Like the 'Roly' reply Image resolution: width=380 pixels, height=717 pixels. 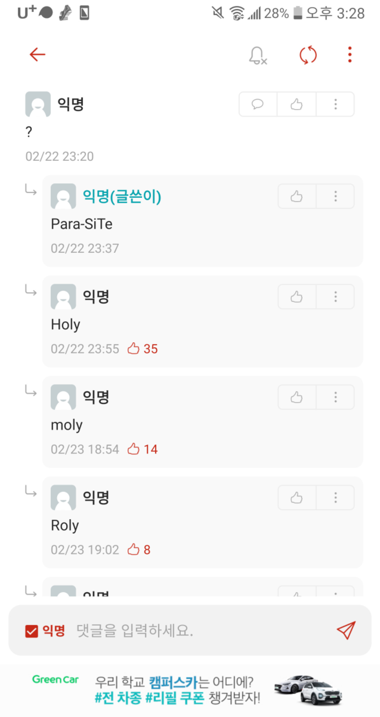click(296, 498)
